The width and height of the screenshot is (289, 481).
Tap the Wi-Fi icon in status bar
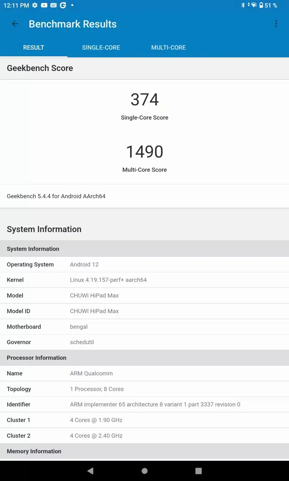tap(254, 5)
